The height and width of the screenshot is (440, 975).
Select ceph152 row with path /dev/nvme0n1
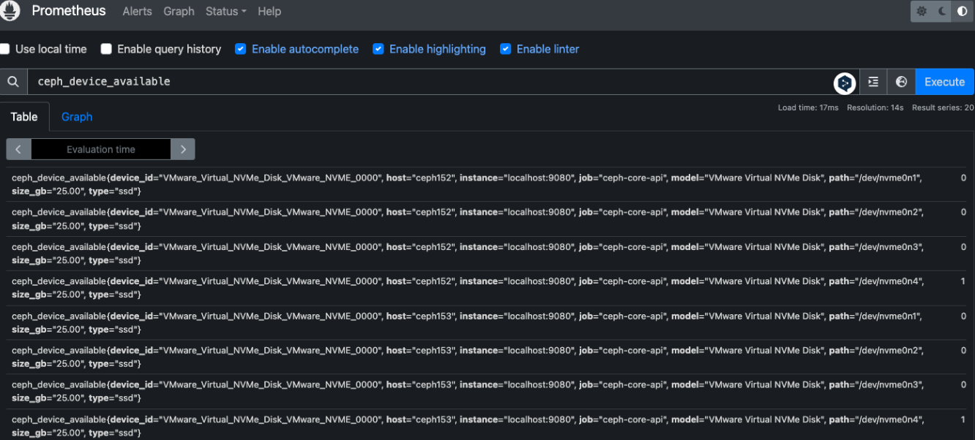point(487,184)
